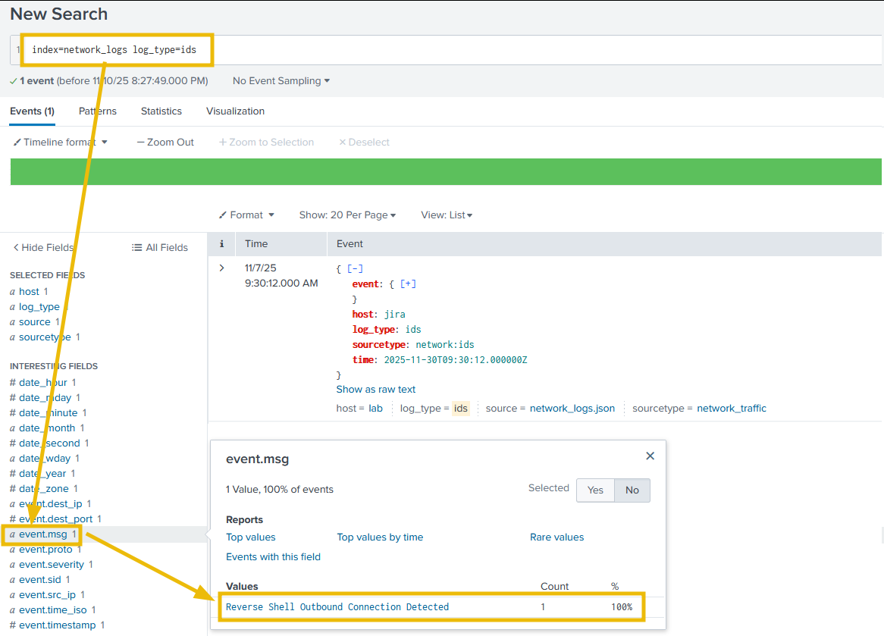Open Show: 20 Per Page dropdown
The width and height of the screenshot is (884, 636).
347,215
